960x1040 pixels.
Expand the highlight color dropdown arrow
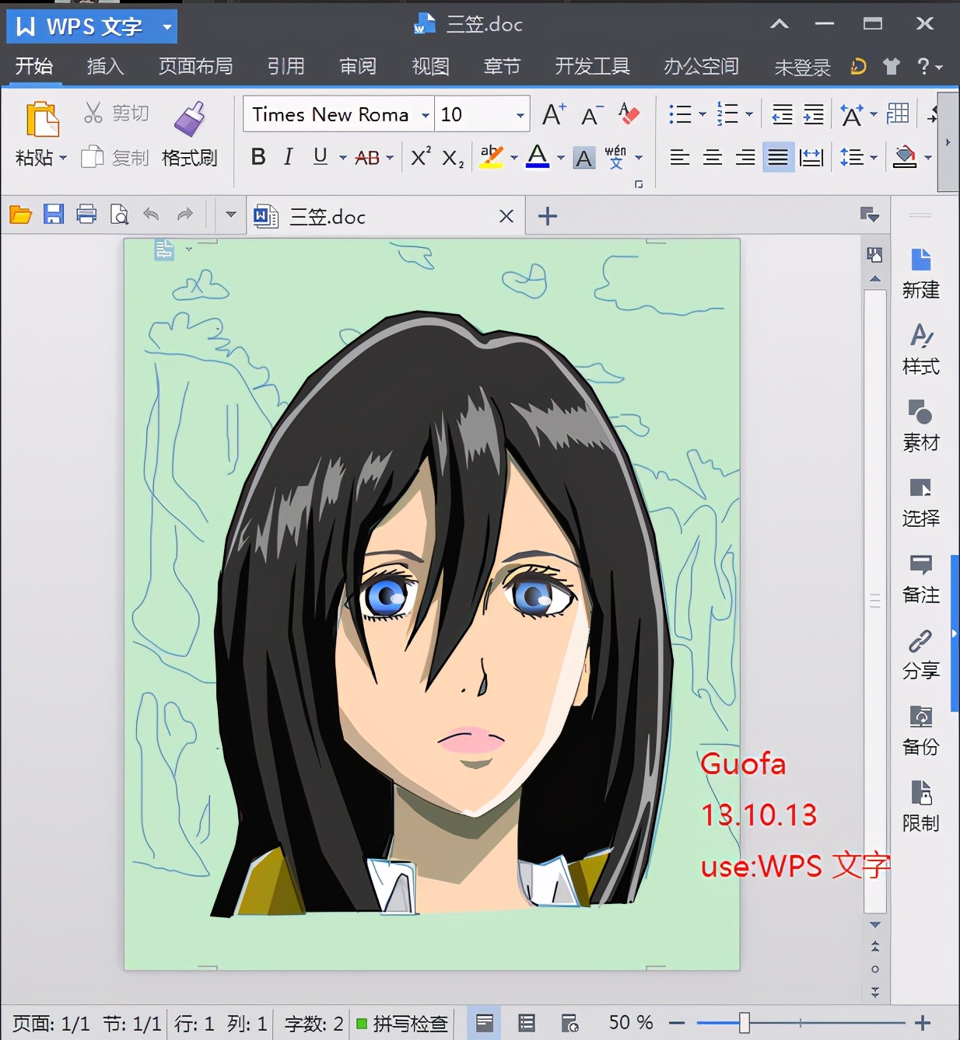click(514, 158)
